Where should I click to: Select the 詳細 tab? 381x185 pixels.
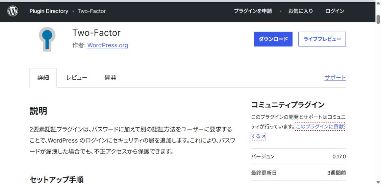click(43, 78)
